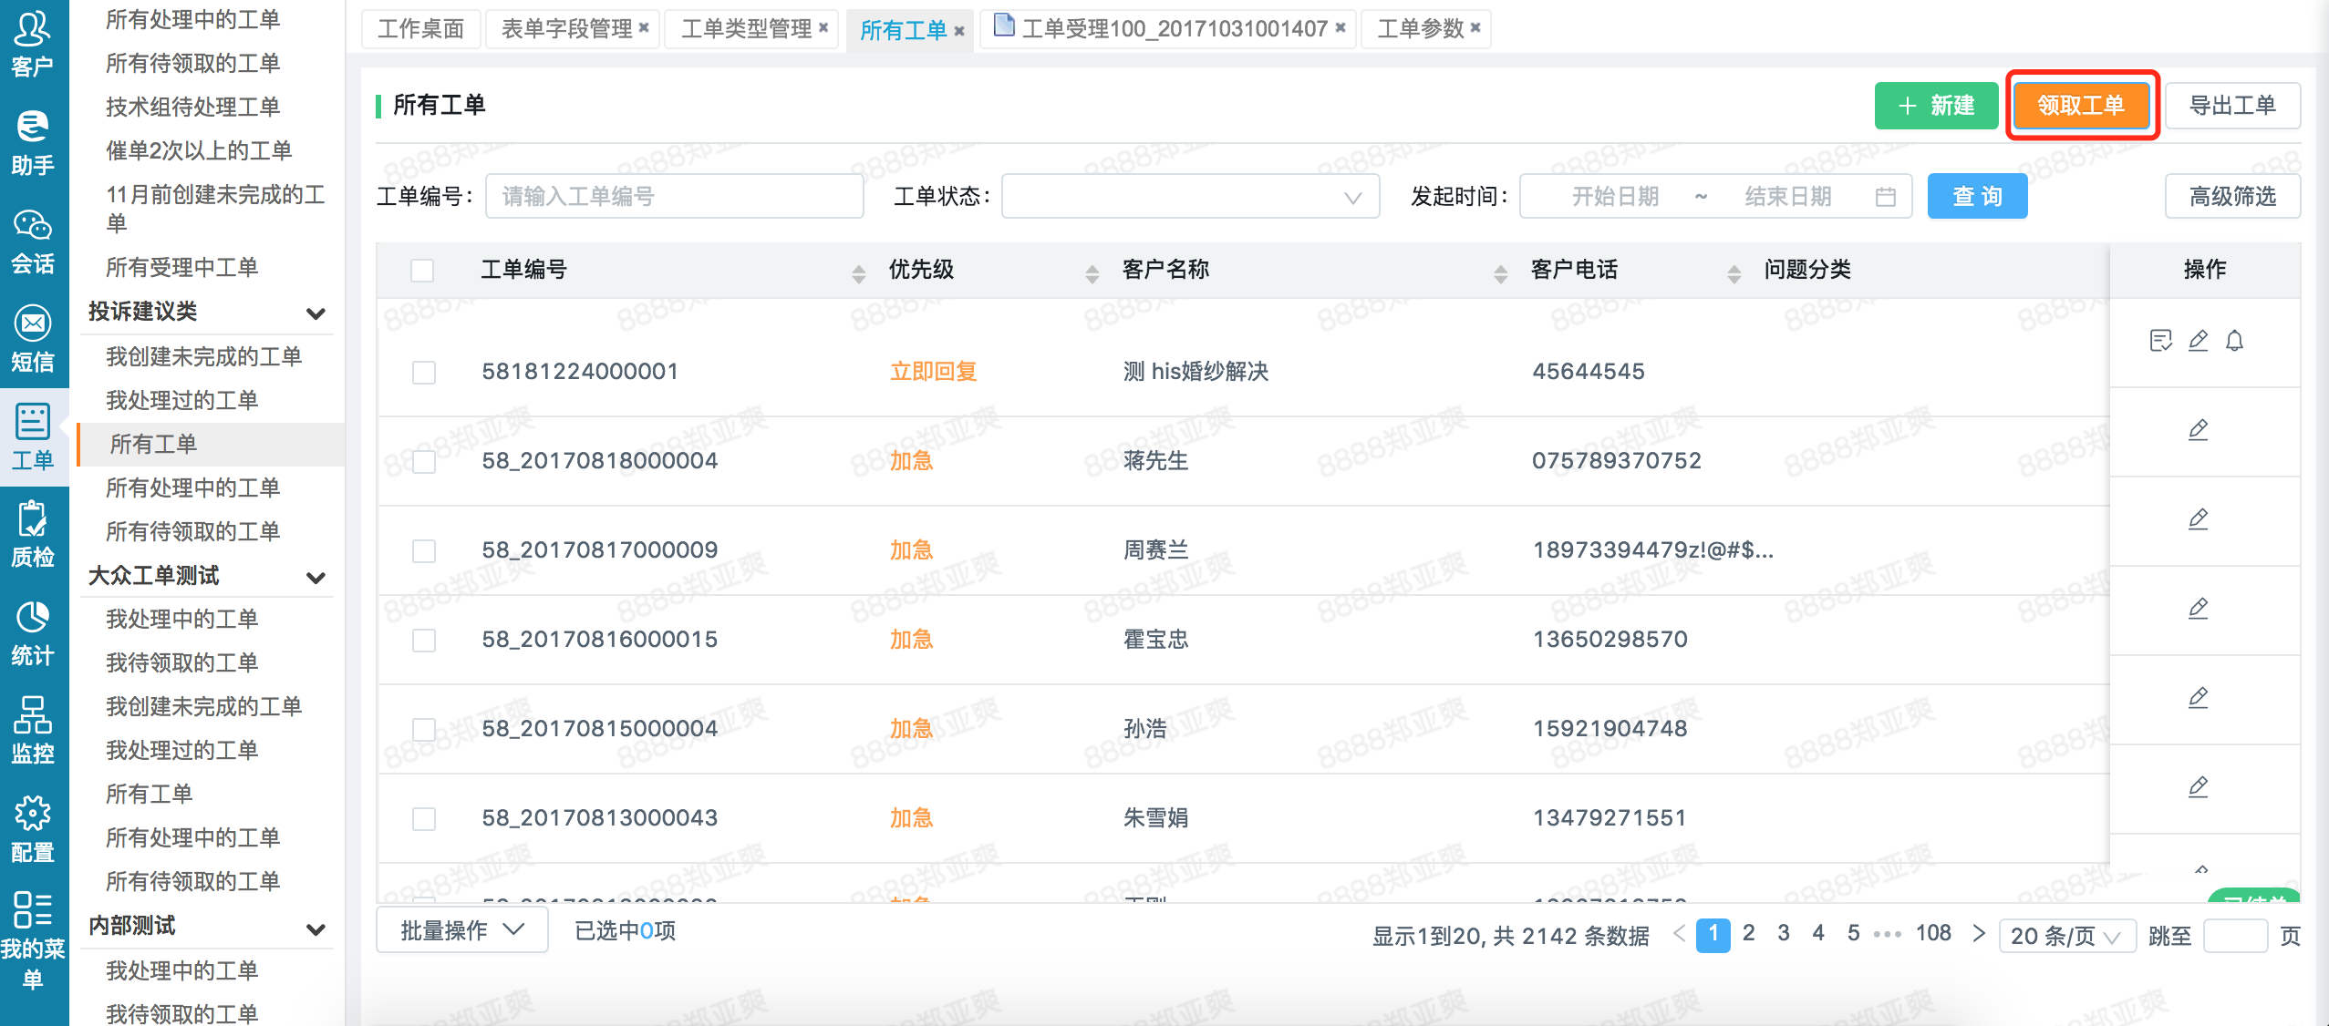2329x1026 pixels.
Task: Open the 工单状态 dropdown
Action: click(x=1190, y=196)
